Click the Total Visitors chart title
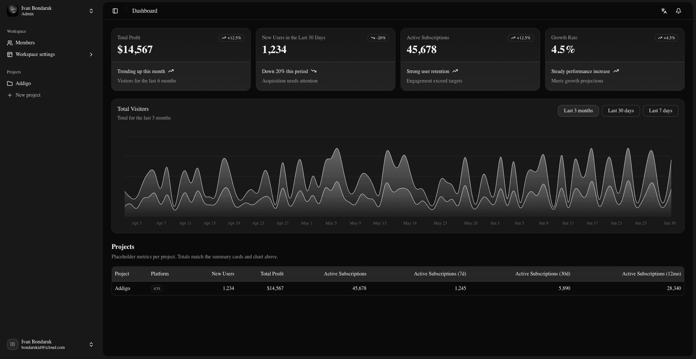696x359 pixels. tap(133, 109)
